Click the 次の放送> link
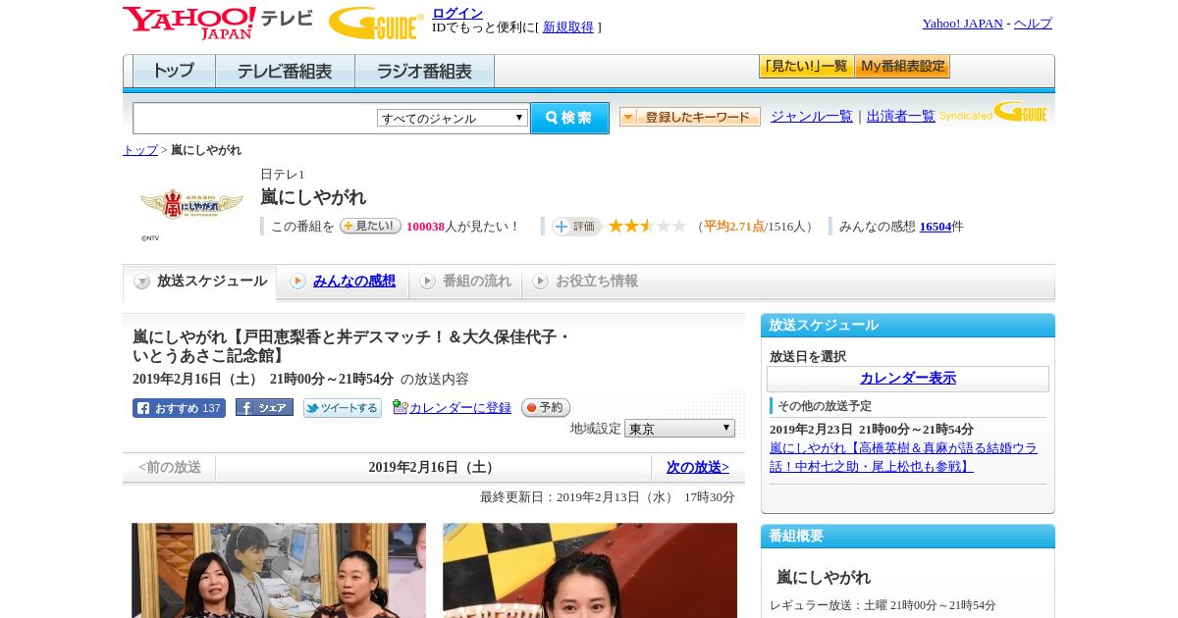The height and width of the screenshot is (618, 1178). click(698, 468)
